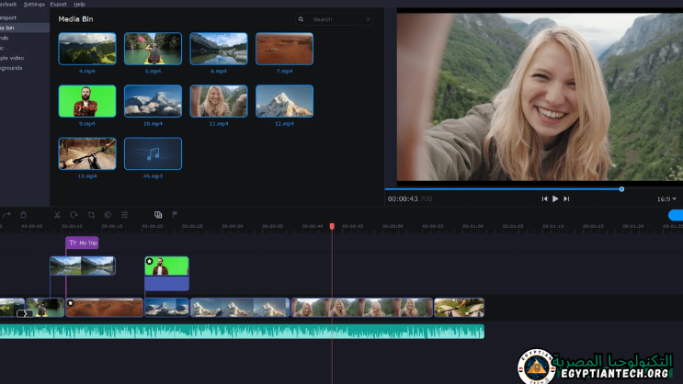Open clip properties sliders icon
This screenshot has width=683, height=384.
coord(125,215)
